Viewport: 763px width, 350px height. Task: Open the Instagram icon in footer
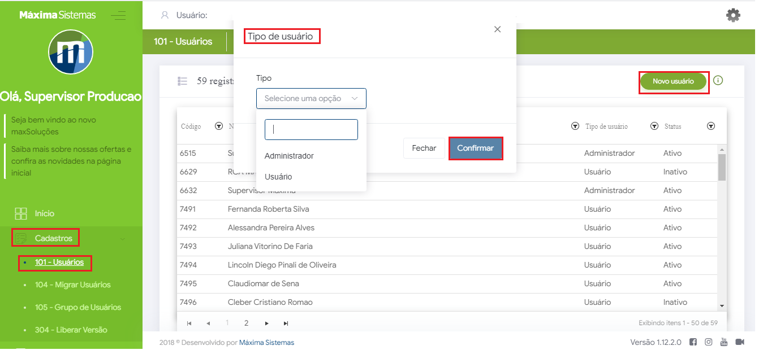point(709,342)
